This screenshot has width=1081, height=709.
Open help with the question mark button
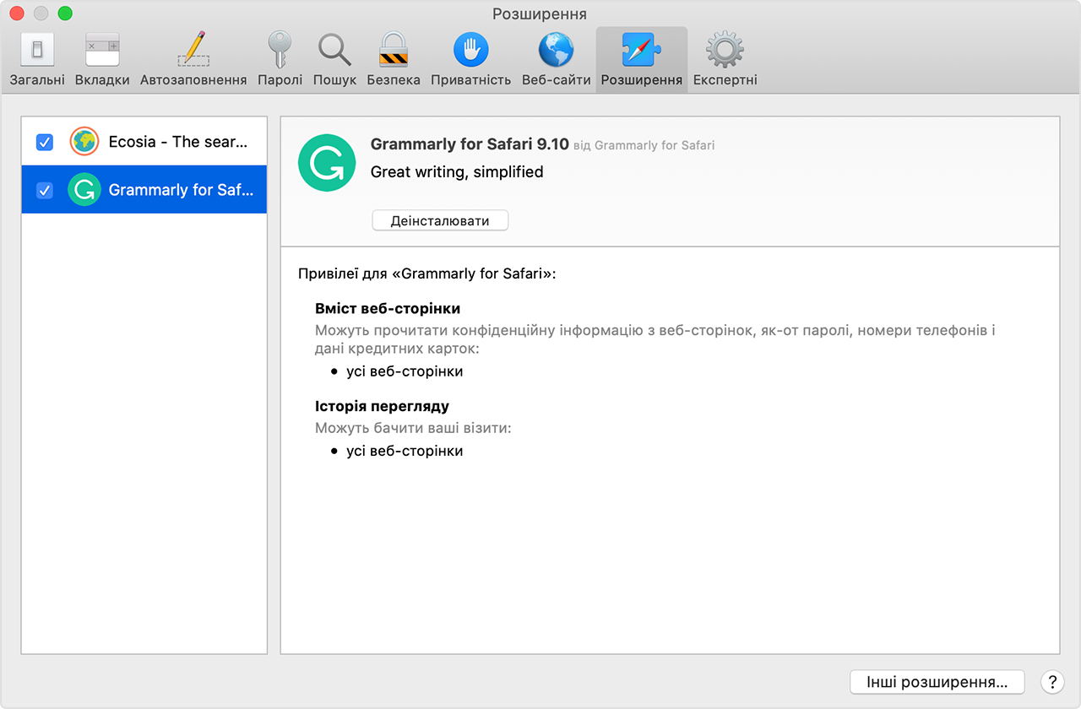(x=1052, y=682)
